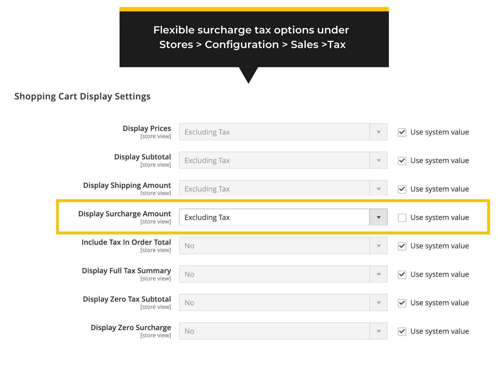Screen dimensions: 497x372
Task: Uncheck Use system value for Include Tax In Order Total
Action: click(402, 246)
